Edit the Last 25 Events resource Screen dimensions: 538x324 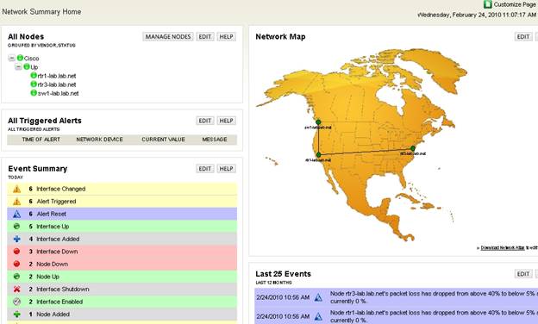pyautogui.click(x=523, y=274)
